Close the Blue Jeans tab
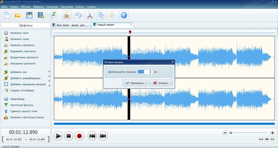Image resolution: width=278 pixels, height=148 pixels. click(x=90, y=25)
